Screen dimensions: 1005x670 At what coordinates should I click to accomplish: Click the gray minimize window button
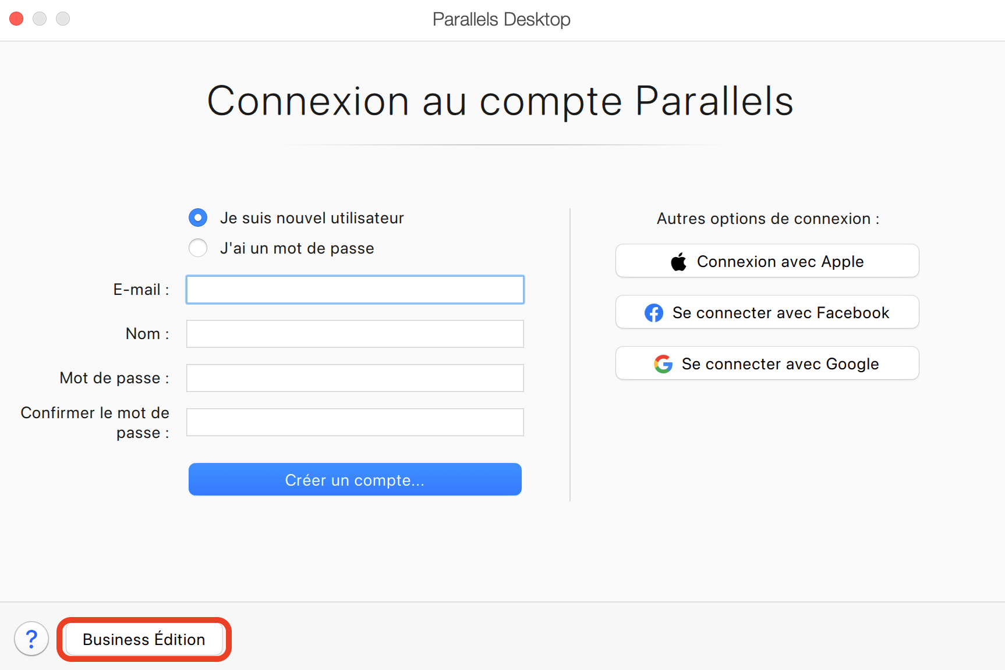(40, 19)
